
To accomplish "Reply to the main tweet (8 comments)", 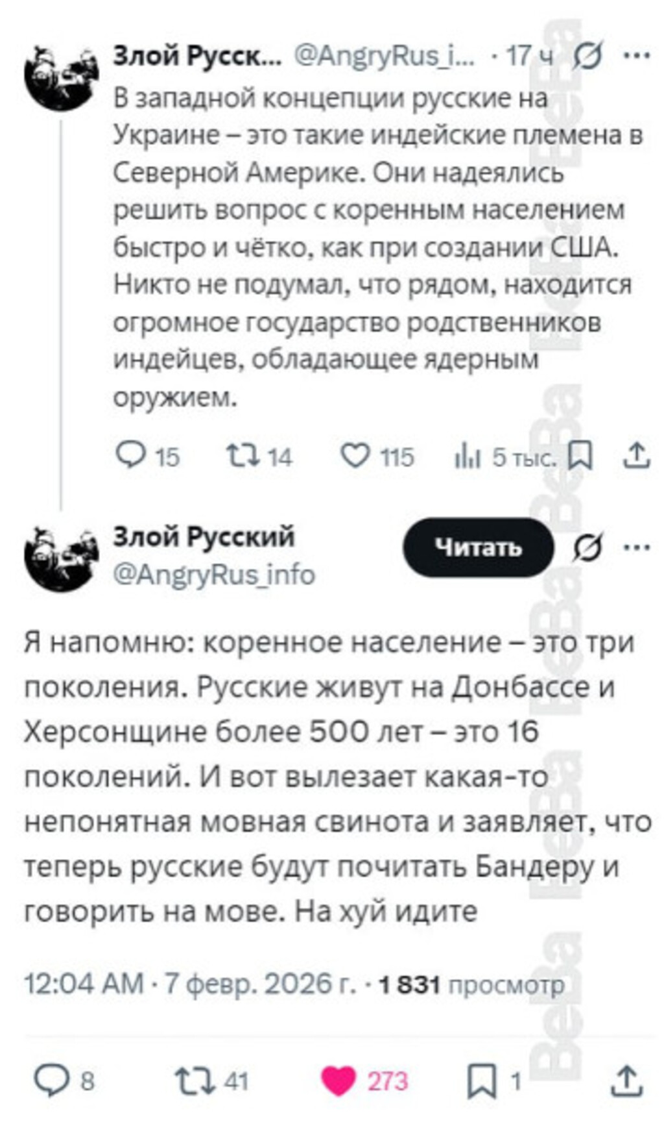I will click(49, 1080).
